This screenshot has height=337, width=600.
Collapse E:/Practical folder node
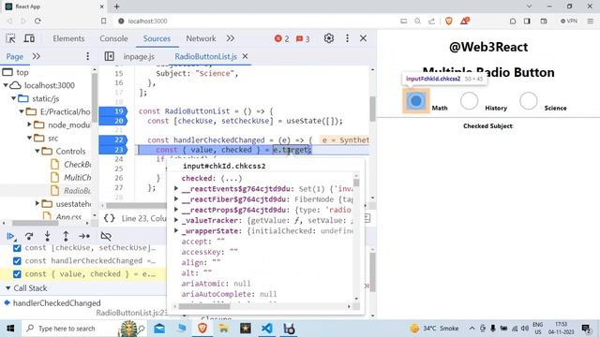(x=22, y=111)
